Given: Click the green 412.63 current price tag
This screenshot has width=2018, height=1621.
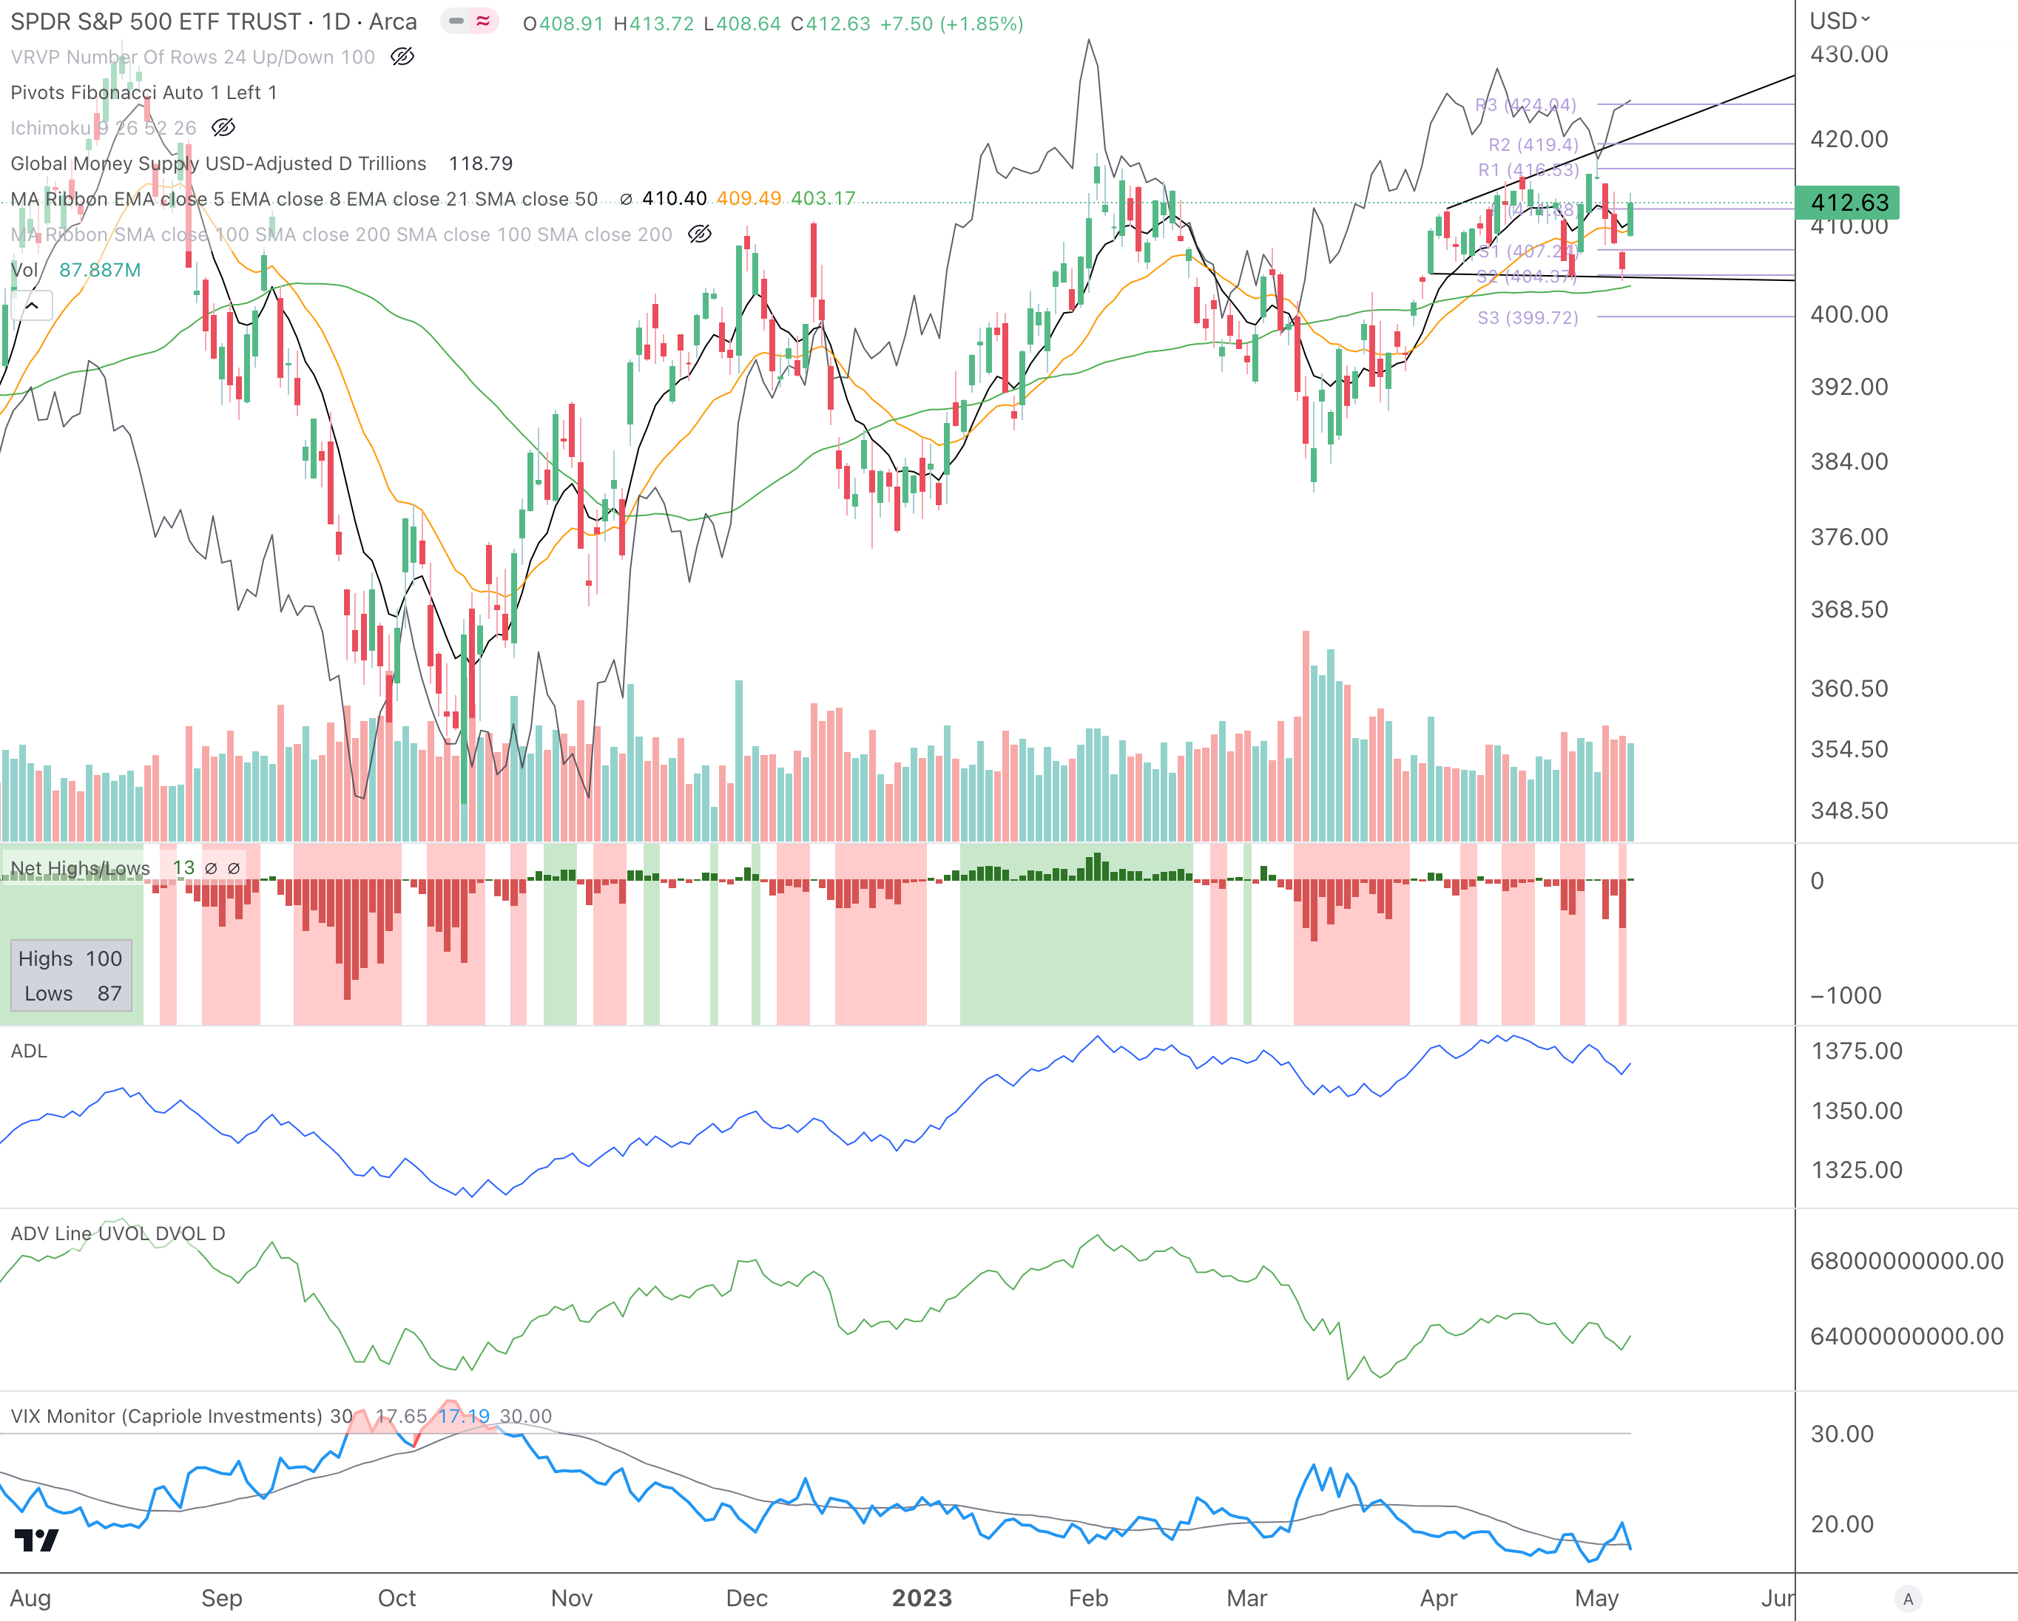Looking at the screenshot, I should 1846,202.
